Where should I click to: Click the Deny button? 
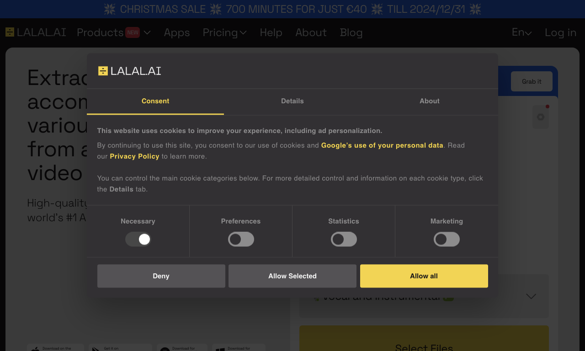click(161, 276)
